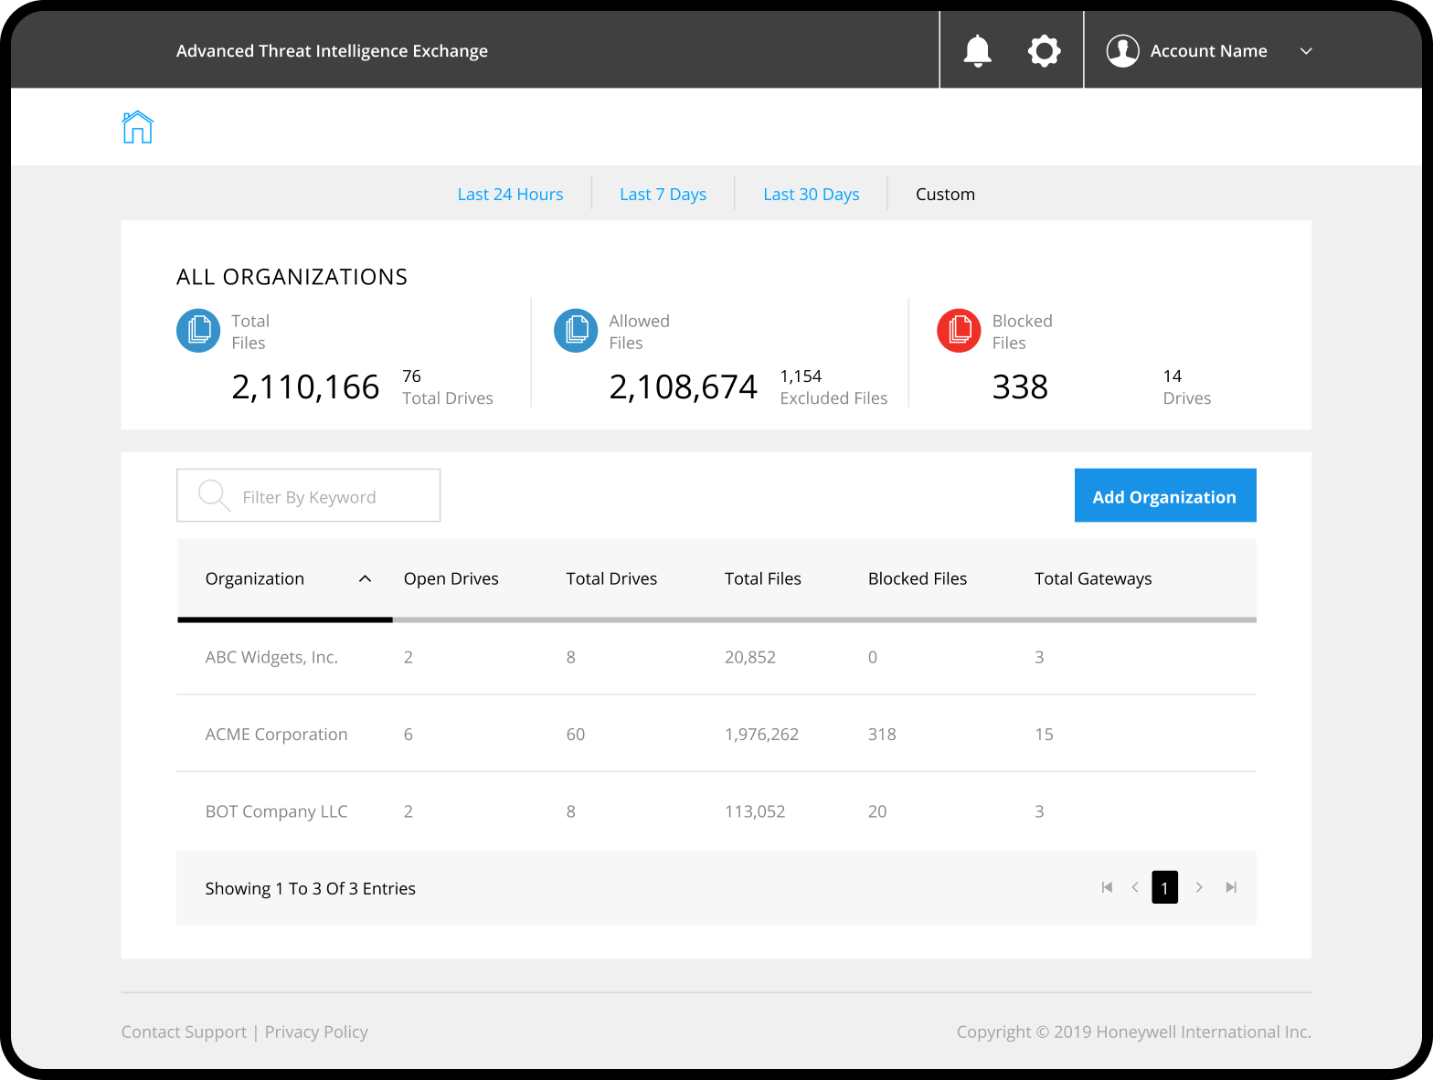Click the account avatar icon
This screenshot has height=1080, width=1433.
click(x=1122, y=51)
